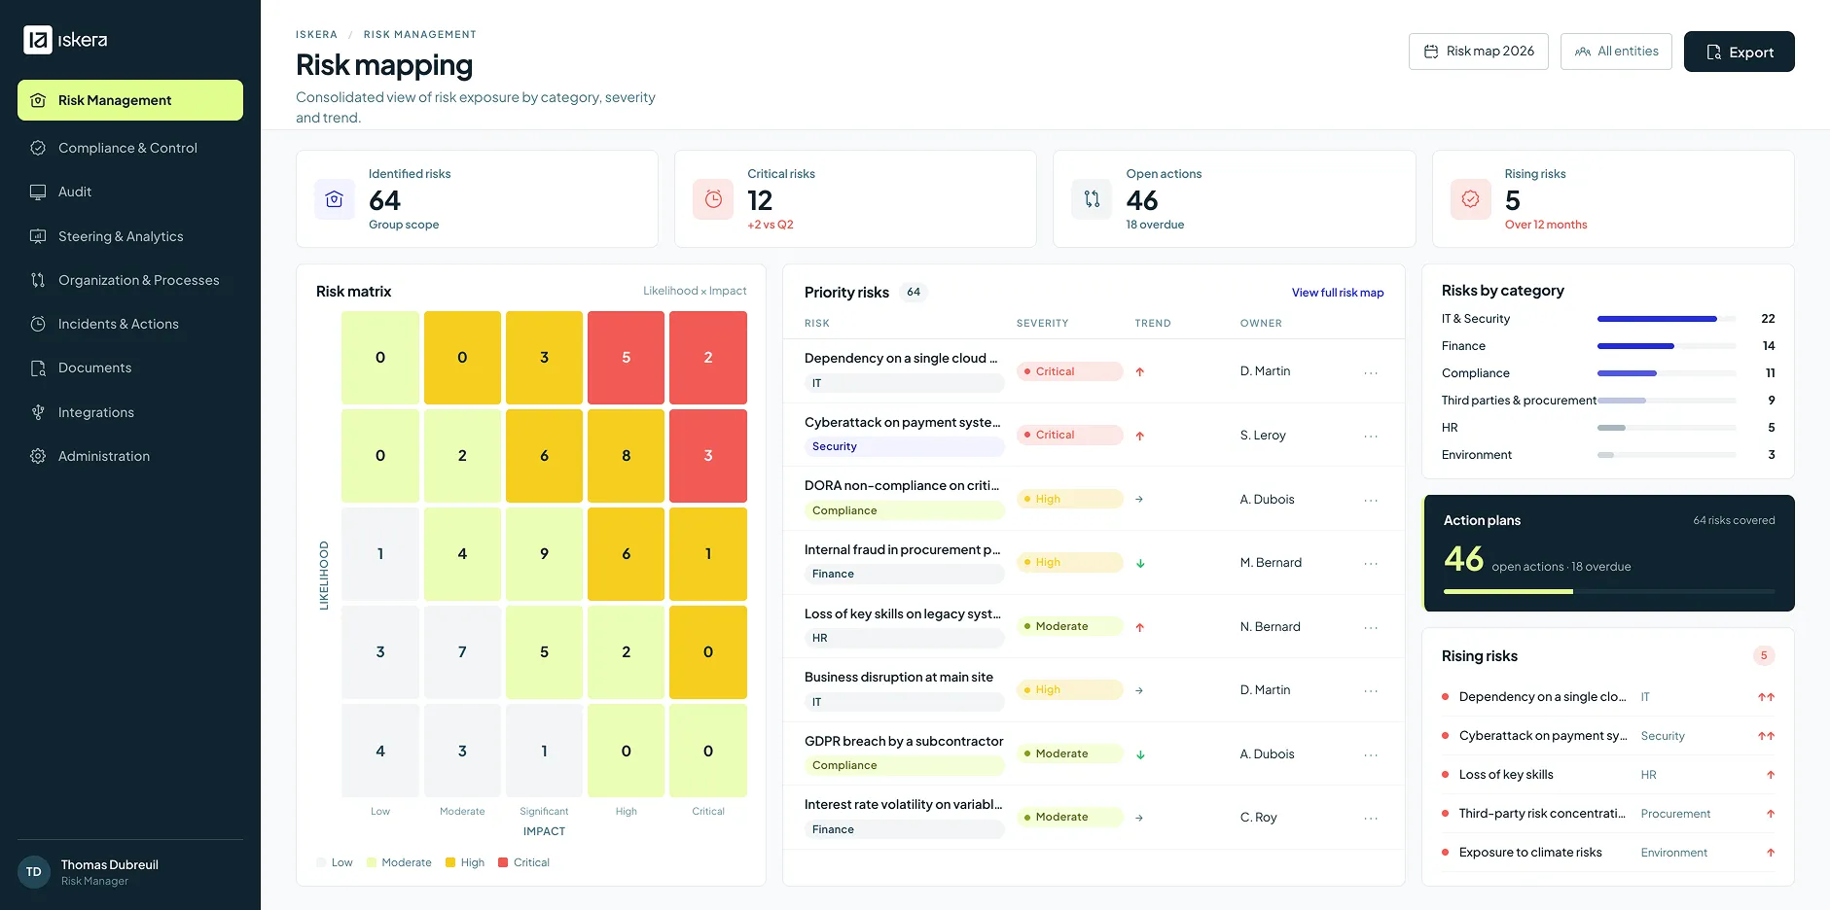
Task: Go to Incidents & Actions
Action: click(130, 324)
